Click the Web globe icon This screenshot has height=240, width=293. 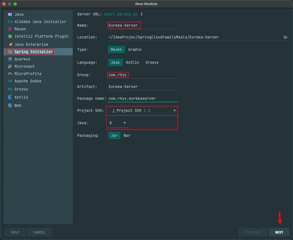tap(10, 105)
